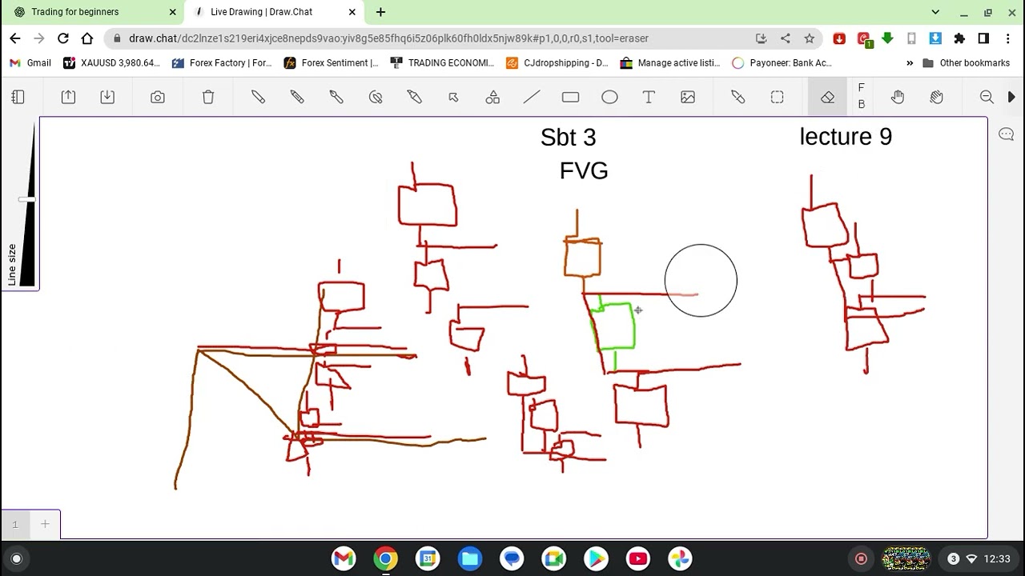Select the first pencil drawing tool
This screenshot has width=1025, height=576.
click(x=258, y=97)
